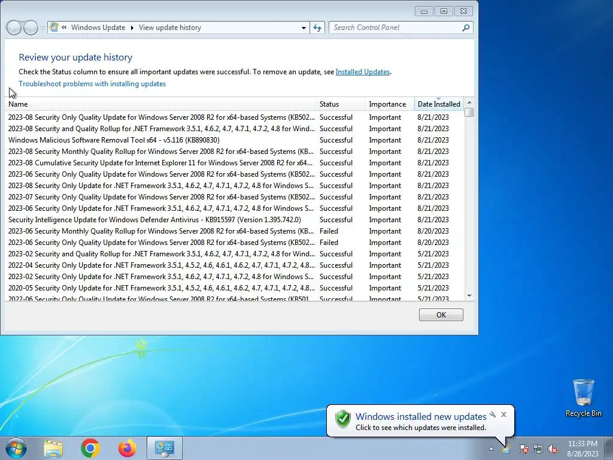Select the Recycle Bin desktop icon
This screenshot has height=460, width=613.
[x=583, y=398]
